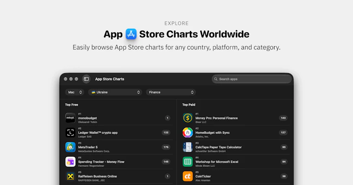Viewport: 353px width, 185px height.
Task: Focus the Search apps field
Action: [252, 79]
